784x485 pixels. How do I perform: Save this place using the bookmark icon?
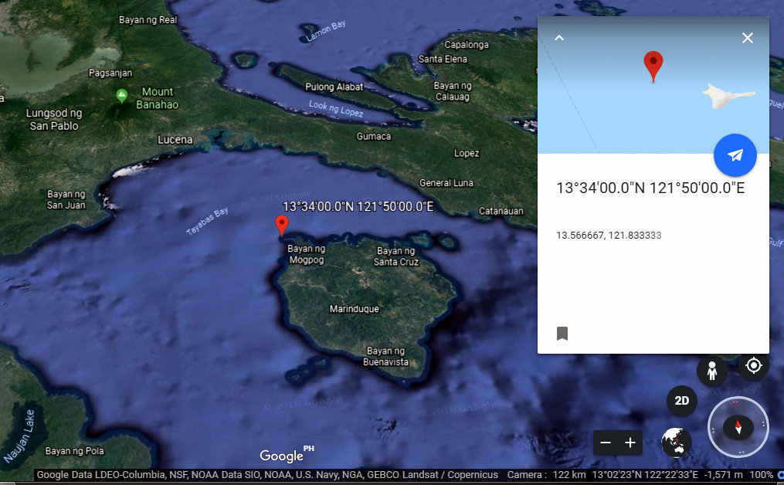[563, 333]
